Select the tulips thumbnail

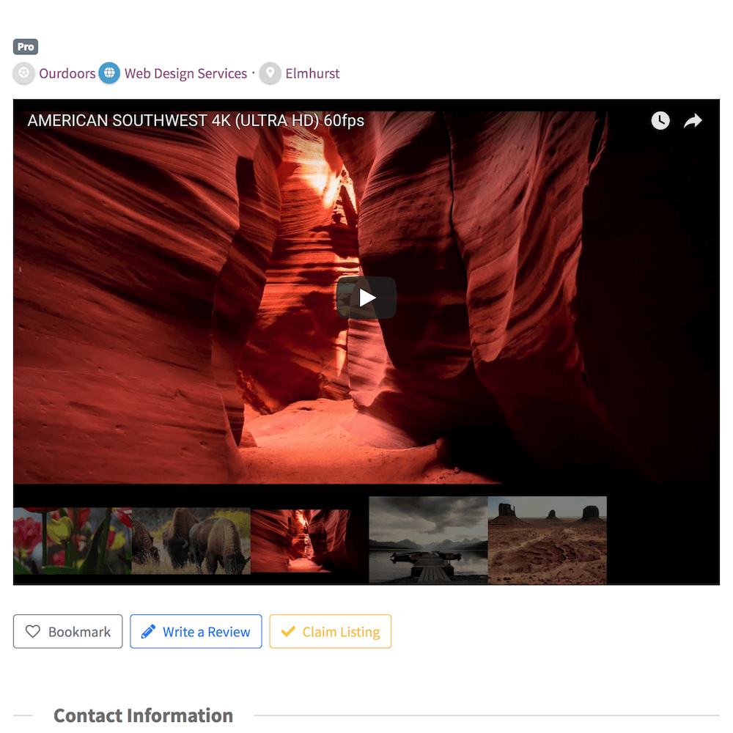coord(73,541)
